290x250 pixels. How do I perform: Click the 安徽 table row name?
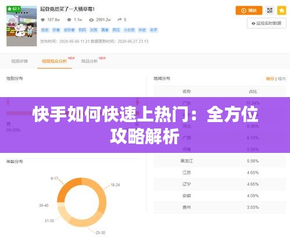[187, 196]
